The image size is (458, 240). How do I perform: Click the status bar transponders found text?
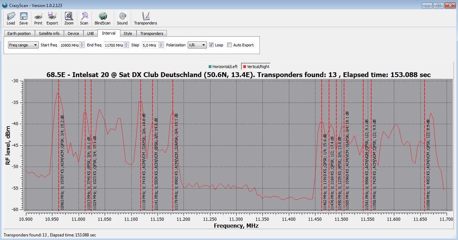tap(50, 235)
